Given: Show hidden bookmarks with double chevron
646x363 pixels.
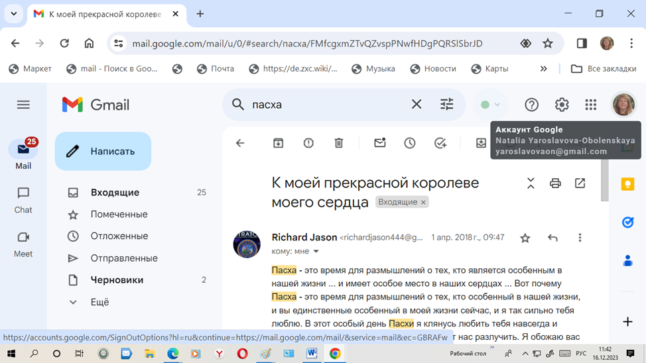Looking at the screenshot, I should 543,69.
